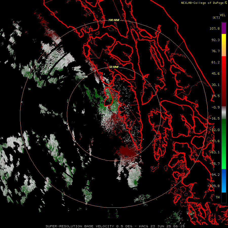Viewport: 228px width, 228px height.
Task: Select the -94.2 scale value
Action: [215, 175]
